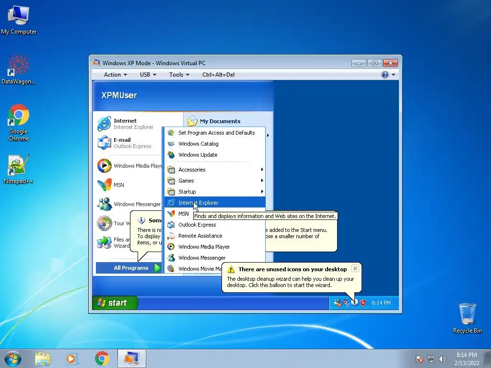Image resolution: width=491 pixels, height=368 pixels.
Task: Click XP taskbar clock 8:14 PM
Action: click(x=381, y=303)
